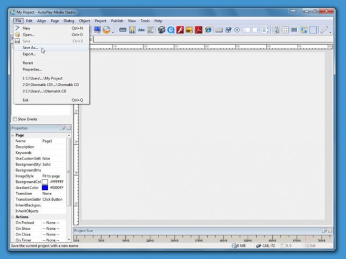
Task: Insert a Grid object
Action: (x=285, y=30)
